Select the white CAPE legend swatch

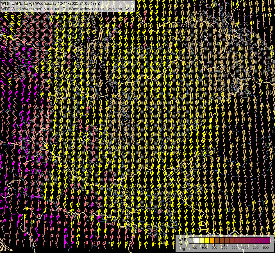(x=197, y=240)
